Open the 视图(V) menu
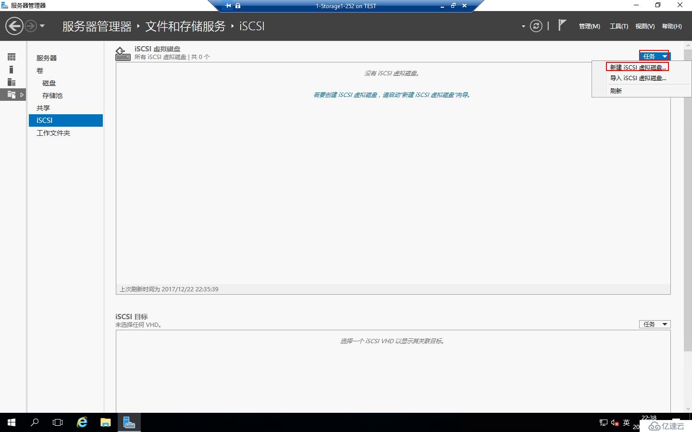The width and height of the screenshot is (692, 432). 644,26
